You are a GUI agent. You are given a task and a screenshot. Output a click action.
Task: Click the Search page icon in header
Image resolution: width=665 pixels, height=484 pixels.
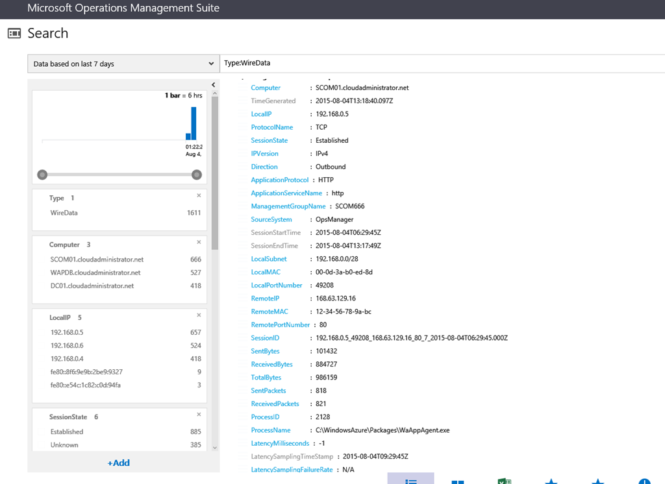[14, 34]
